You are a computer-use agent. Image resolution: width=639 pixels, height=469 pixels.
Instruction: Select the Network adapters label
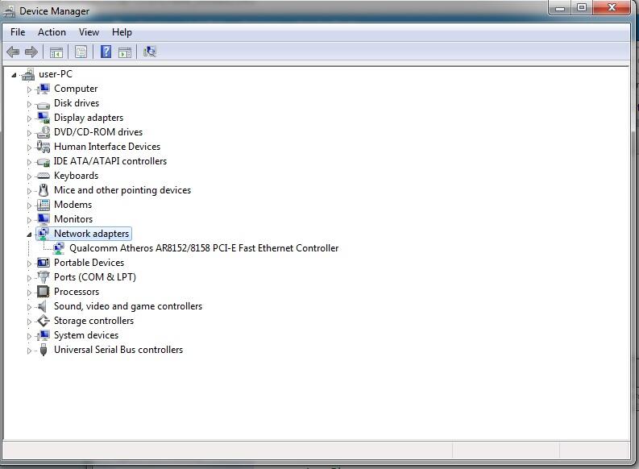click(92, 234)
